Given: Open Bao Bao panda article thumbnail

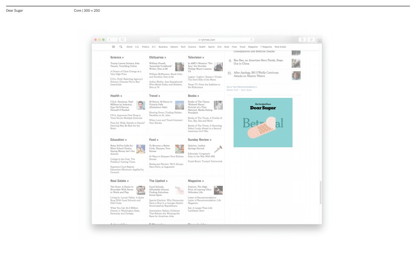Looking at the screenshot, I should tap(296, 63).
